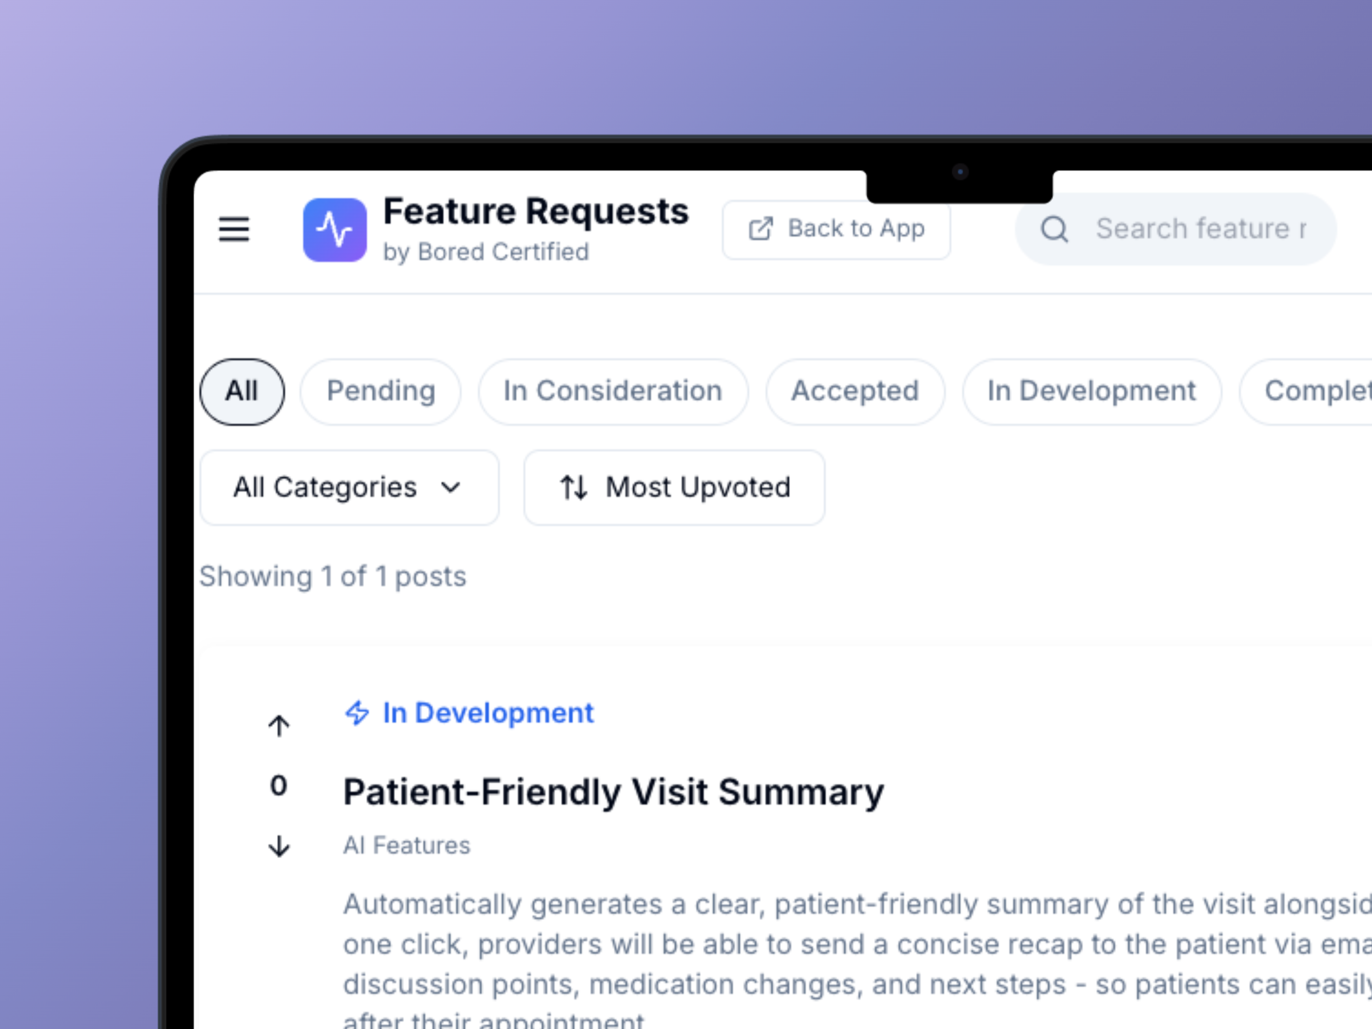Open the Most Upvoted sort menu

coord(697,487)
